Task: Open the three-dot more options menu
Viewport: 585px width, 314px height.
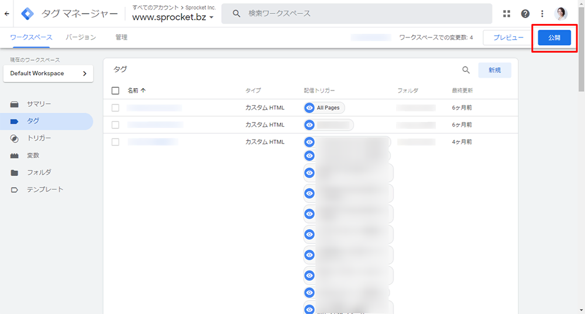Action: tap(542, 13)
